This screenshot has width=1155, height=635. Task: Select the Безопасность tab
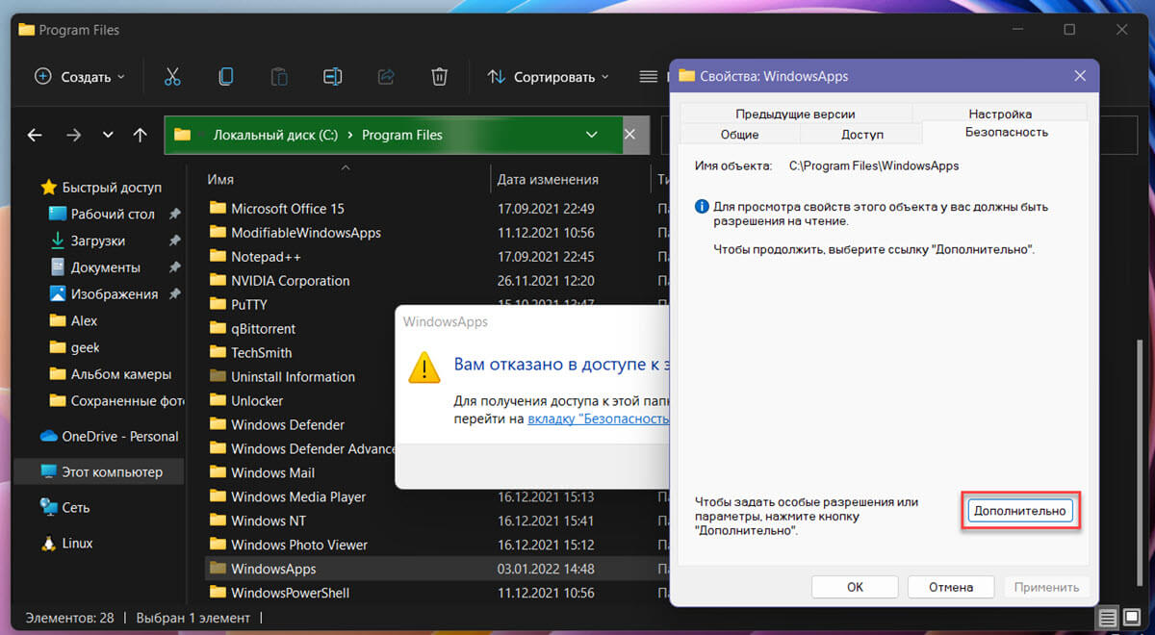point(1007,132)
